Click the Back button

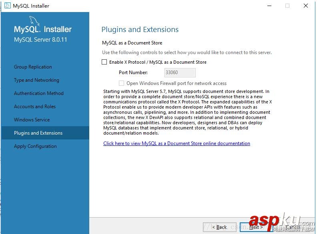(x=220, y=227)
